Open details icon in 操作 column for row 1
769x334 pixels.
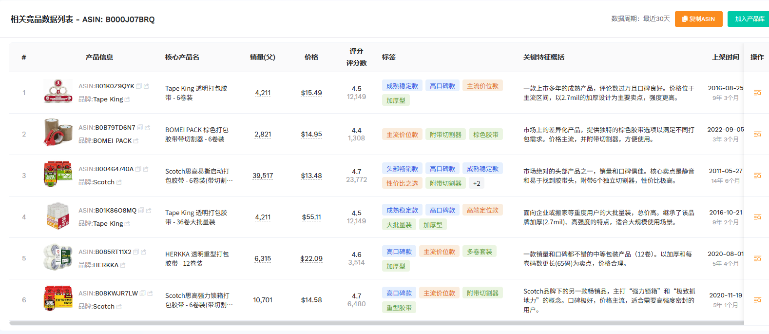coord(757,93)
